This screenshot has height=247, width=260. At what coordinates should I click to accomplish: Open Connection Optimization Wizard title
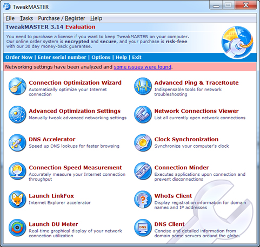[x=75, y=83]
